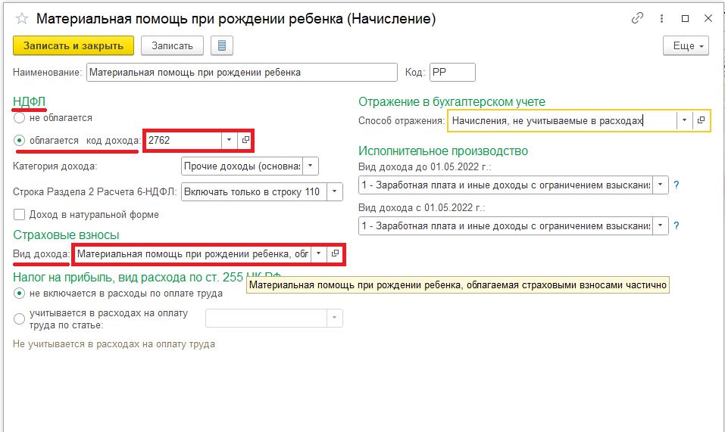Select НДФЛ 'не облагается' option
725x432 pixels.
coord(19,118)
